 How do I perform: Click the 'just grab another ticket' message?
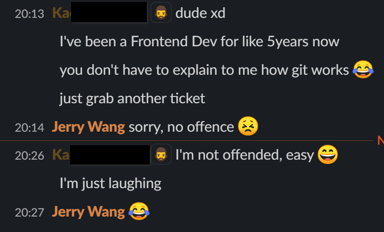[132, 98]
